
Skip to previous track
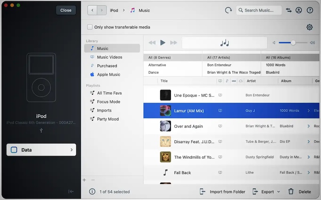(152, 43)
